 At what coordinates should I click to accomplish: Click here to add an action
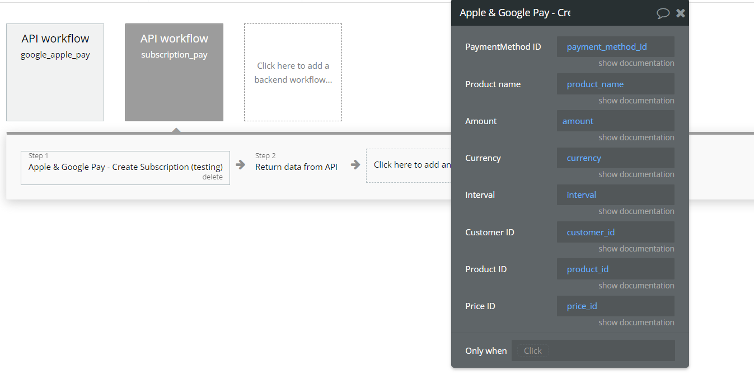pyautogui.click(x=409, y=165)
